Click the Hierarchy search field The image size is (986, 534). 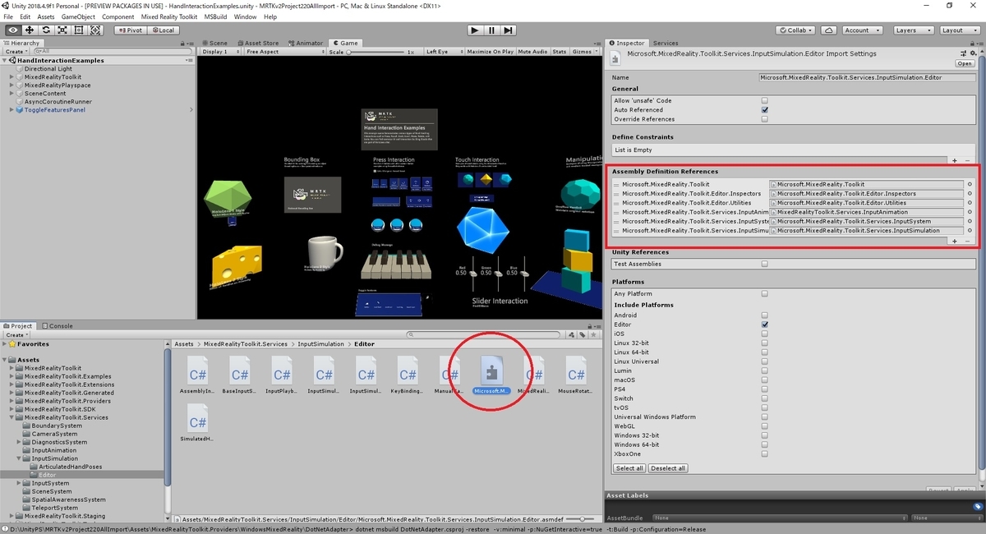(x=111, y=52)
